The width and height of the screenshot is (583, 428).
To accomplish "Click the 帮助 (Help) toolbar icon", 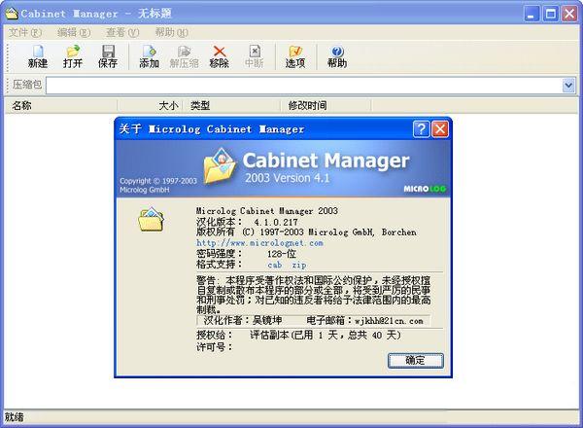I will pos(337,56).
